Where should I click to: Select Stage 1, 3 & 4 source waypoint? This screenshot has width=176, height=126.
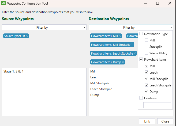[15, 72]
